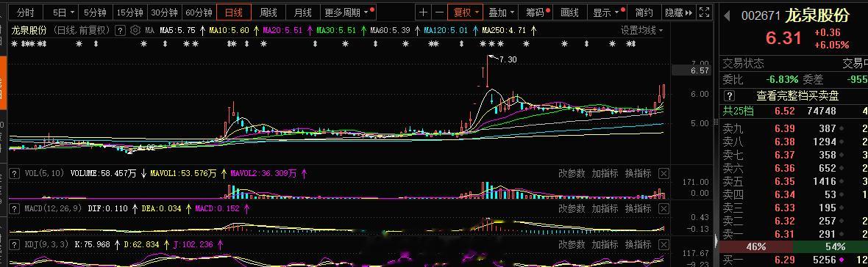Select the 15分钟 period tab
The height and width of the screenshot is (267, 868).
[130, 12]
